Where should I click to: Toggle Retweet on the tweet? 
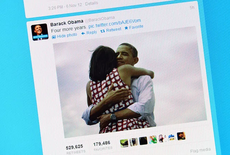(114, 30)
